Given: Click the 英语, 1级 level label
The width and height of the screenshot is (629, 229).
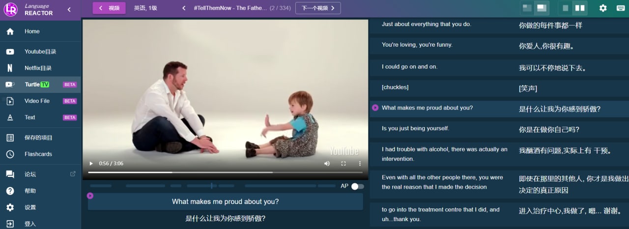Looking at the screenshot, I should pos(145,8).
